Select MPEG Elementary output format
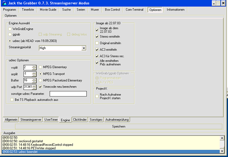Image resolution: width=228 pixels, height=157 pixels. pyautogui.click(x=40, y=67)
